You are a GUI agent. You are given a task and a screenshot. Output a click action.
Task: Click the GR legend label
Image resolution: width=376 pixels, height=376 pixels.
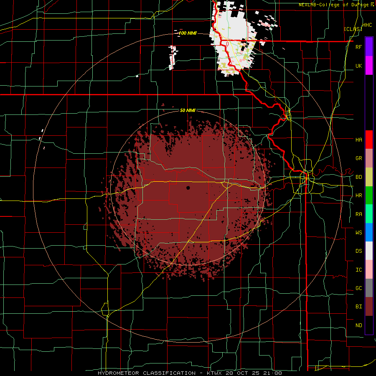click(x=358, y=158)
